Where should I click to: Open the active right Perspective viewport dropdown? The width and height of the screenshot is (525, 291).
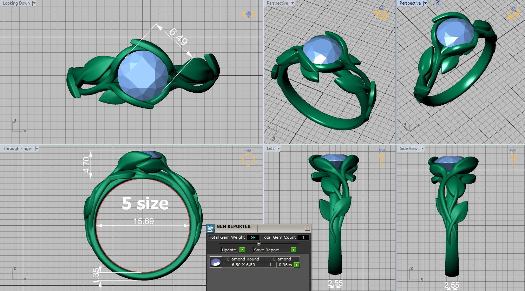425,3
